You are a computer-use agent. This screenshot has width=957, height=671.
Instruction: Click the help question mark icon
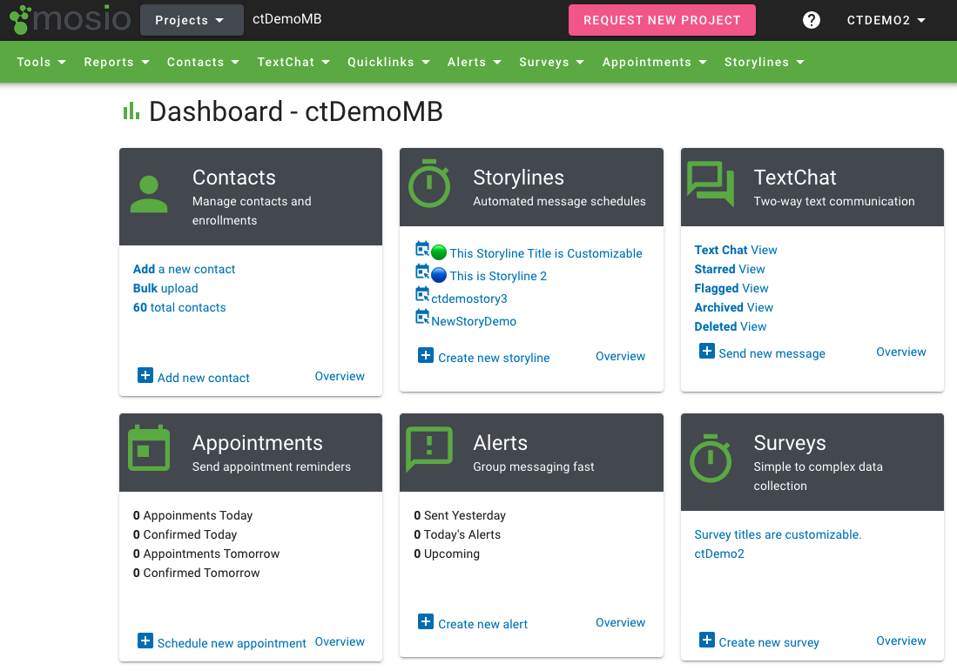[811, 20]
